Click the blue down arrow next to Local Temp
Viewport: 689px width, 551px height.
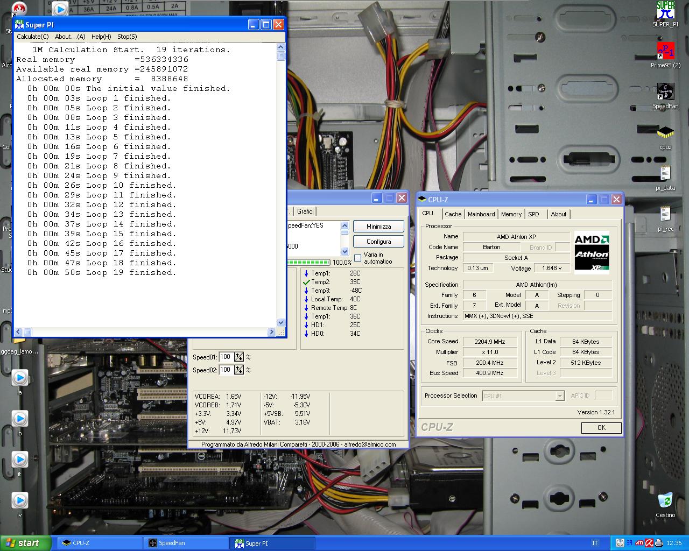(306, 299)
